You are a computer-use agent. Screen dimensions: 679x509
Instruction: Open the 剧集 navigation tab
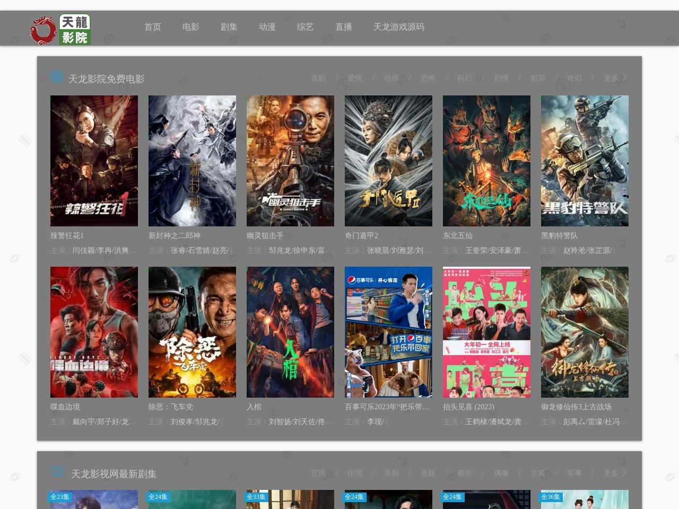(229, 27)
